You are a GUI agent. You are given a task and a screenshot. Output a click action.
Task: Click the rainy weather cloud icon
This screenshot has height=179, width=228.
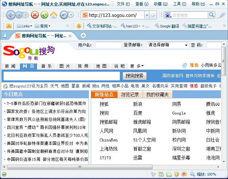185,65
